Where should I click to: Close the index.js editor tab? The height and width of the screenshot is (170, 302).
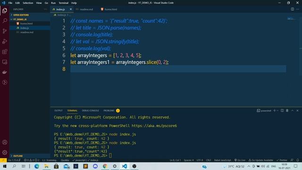coord(71,9)
